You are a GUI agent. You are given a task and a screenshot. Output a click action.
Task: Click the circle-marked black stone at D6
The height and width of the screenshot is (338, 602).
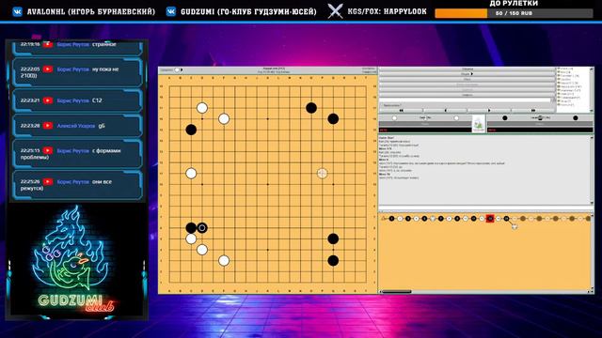202,228
